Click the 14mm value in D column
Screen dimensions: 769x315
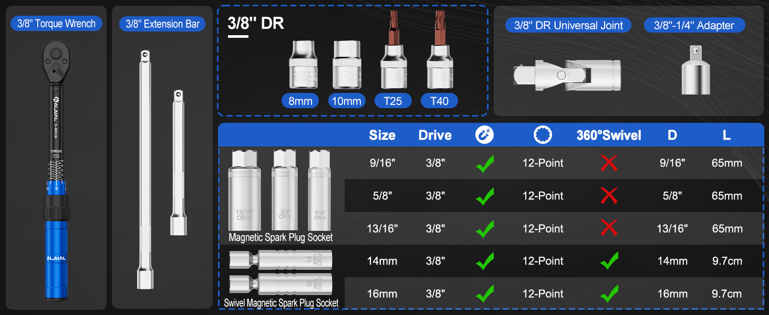tap(672, 261)
